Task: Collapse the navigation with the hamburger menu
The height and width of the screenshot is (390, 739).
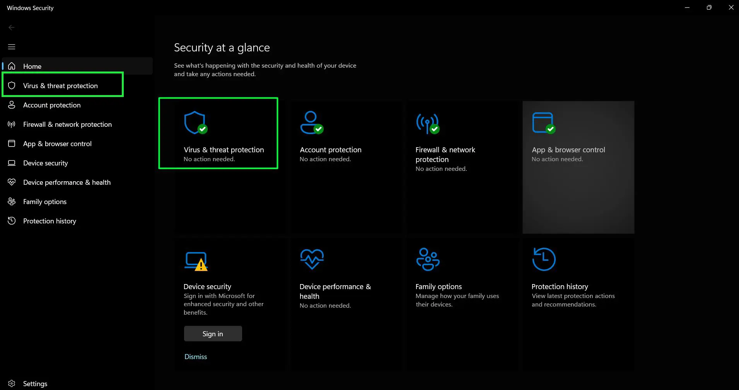Action: click(12, 46)
